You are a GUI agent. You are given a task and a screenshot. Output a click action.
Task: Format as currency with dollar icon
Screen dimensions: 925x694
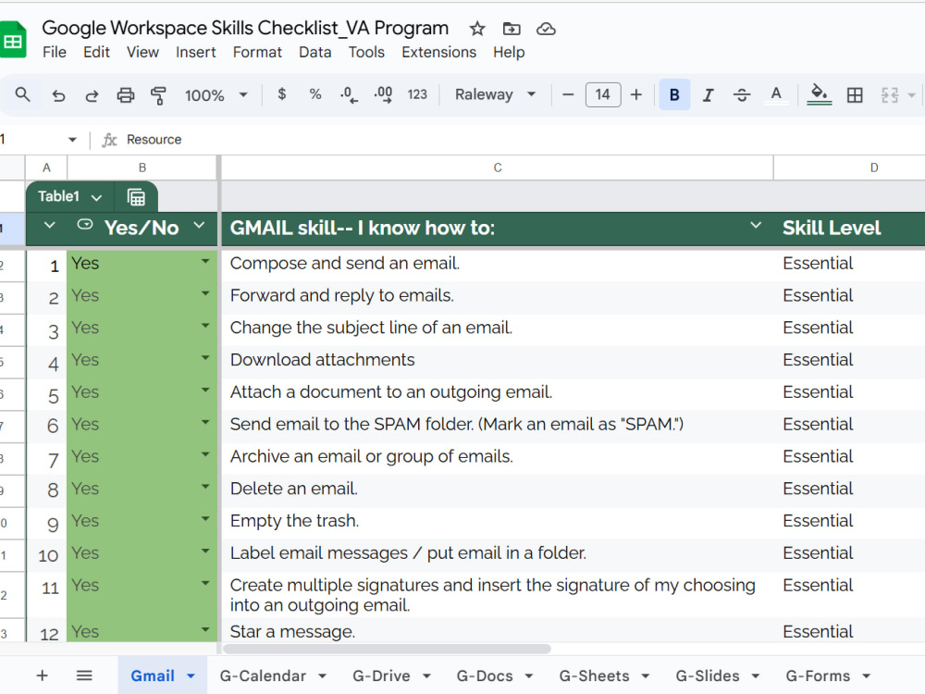(x=282, y=94)
